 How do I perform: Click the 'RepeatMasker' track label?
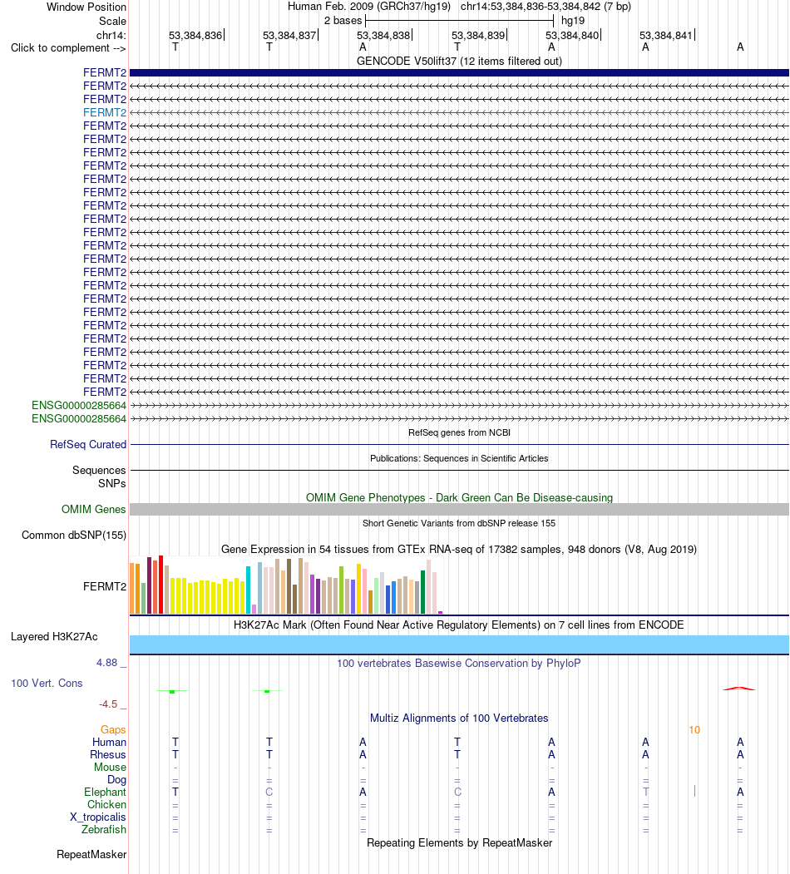pyautogui.click(x=91, y=855)
